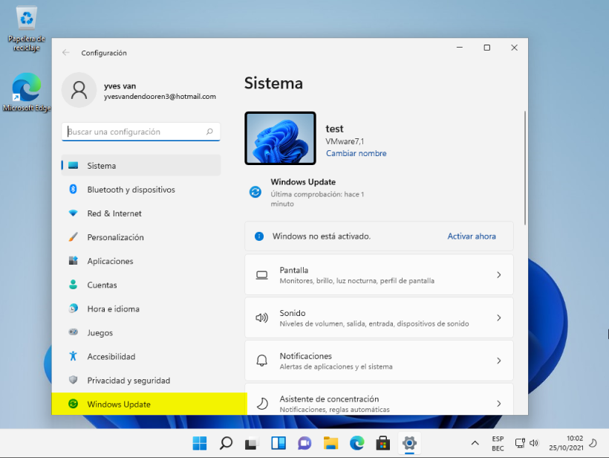Launch Microsoft Edge from taskbar
609x458 pixels.
click(357, 443)
